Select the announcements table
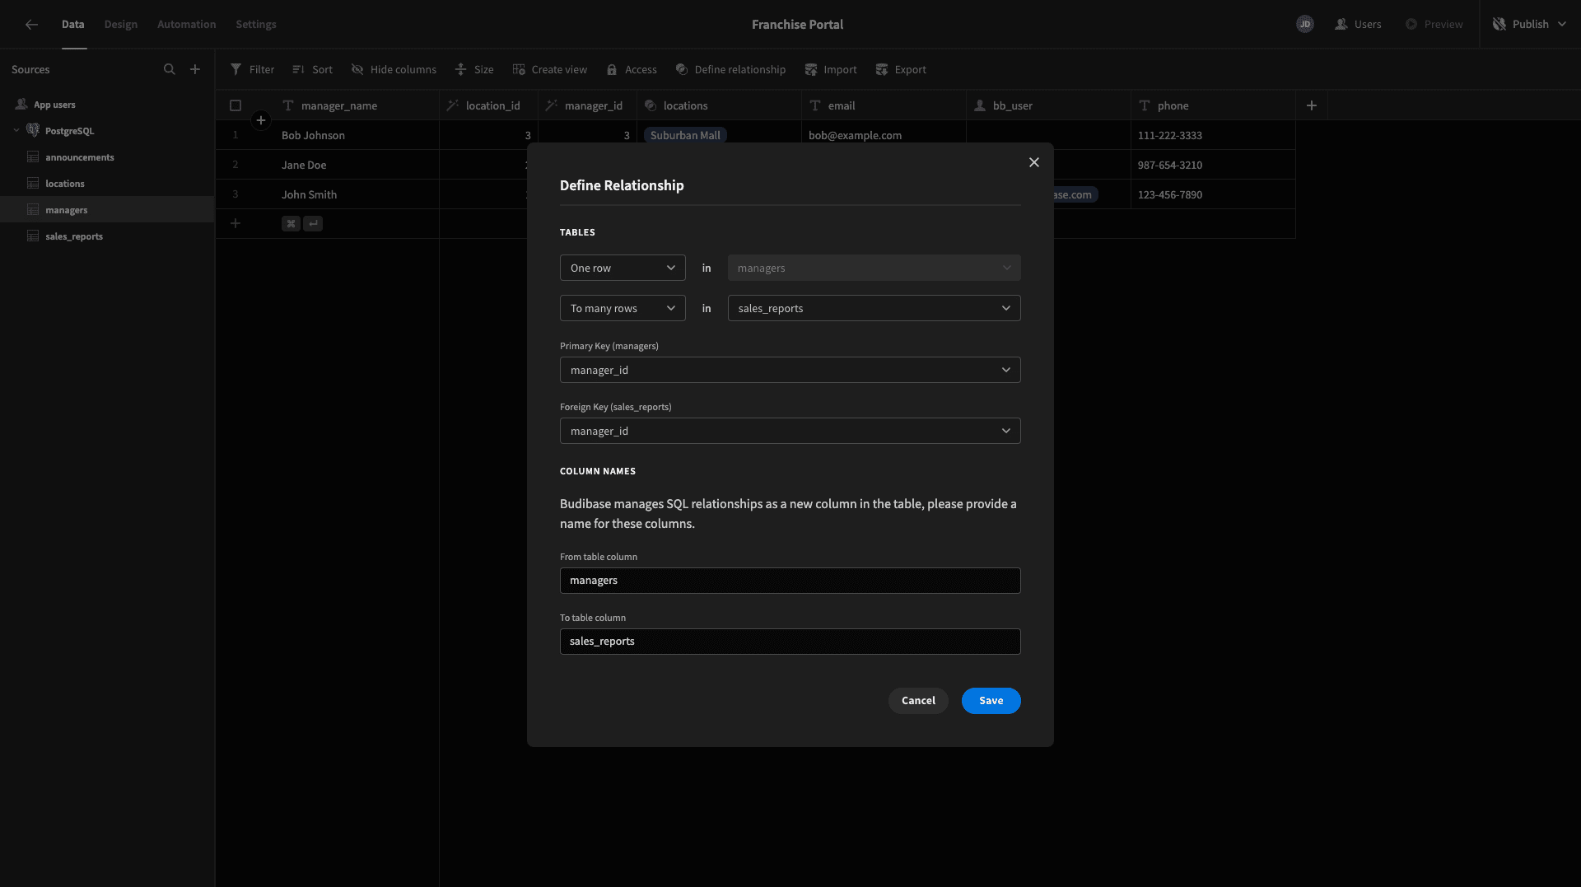Screen dimensions: 1581x887 (107, 156)
